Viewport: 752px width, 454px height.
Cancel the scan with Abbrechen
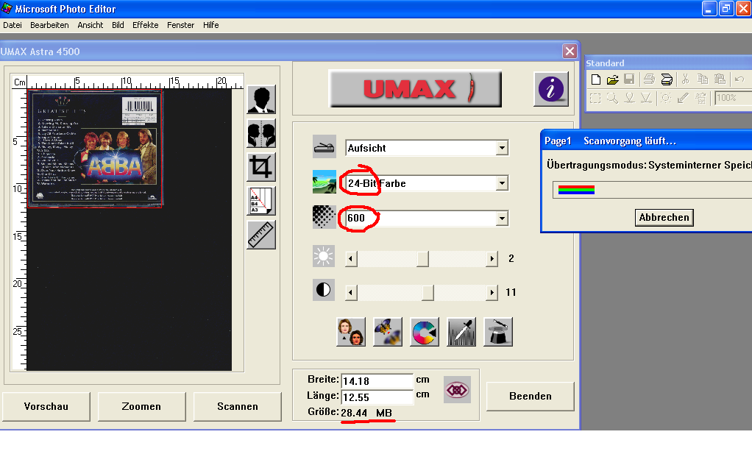tap(664, 217)
